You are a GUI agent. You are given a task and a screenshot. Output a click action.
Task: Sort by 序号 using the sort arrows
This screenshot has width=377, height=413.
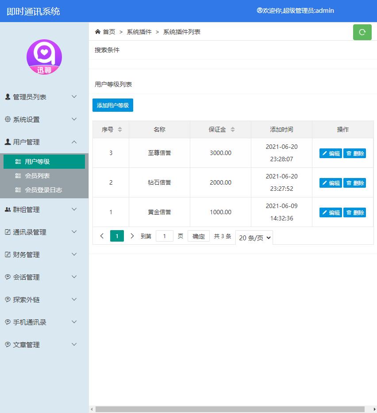(x=120, y=129)
